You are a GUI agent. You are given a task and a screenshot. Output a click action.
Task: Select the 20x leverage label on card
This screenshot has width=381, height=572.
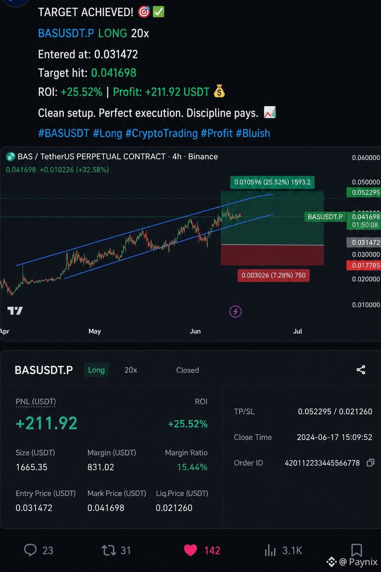(x=131, y=370)
